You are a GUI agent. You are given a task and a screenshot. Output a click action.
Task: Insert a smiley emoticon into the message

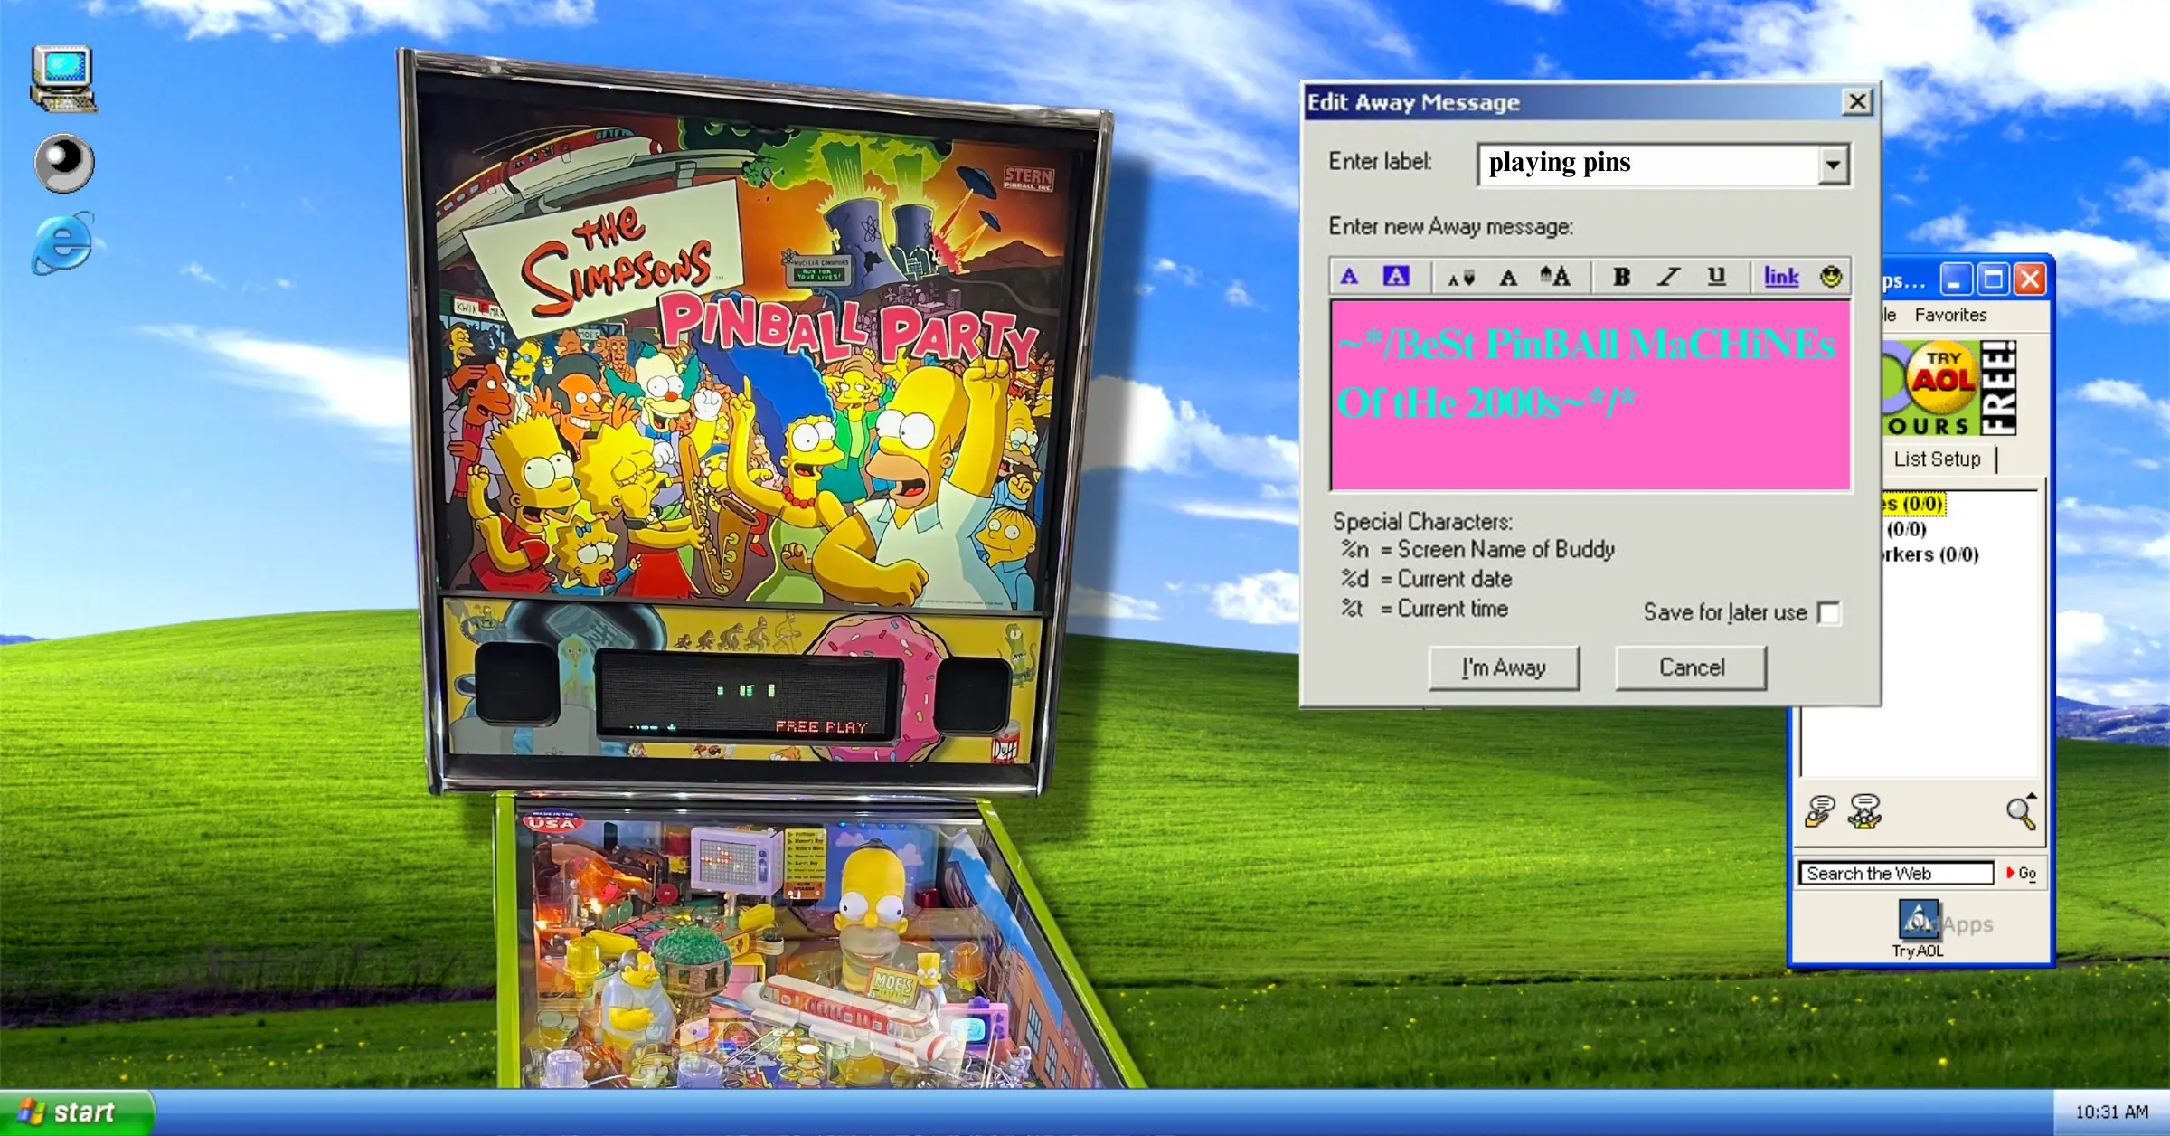tap(1830, 277)
